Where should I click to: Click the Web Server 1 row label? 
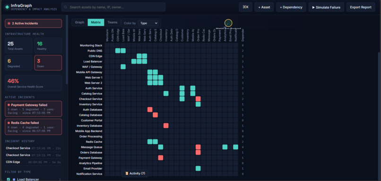click(x=93, y=78)
